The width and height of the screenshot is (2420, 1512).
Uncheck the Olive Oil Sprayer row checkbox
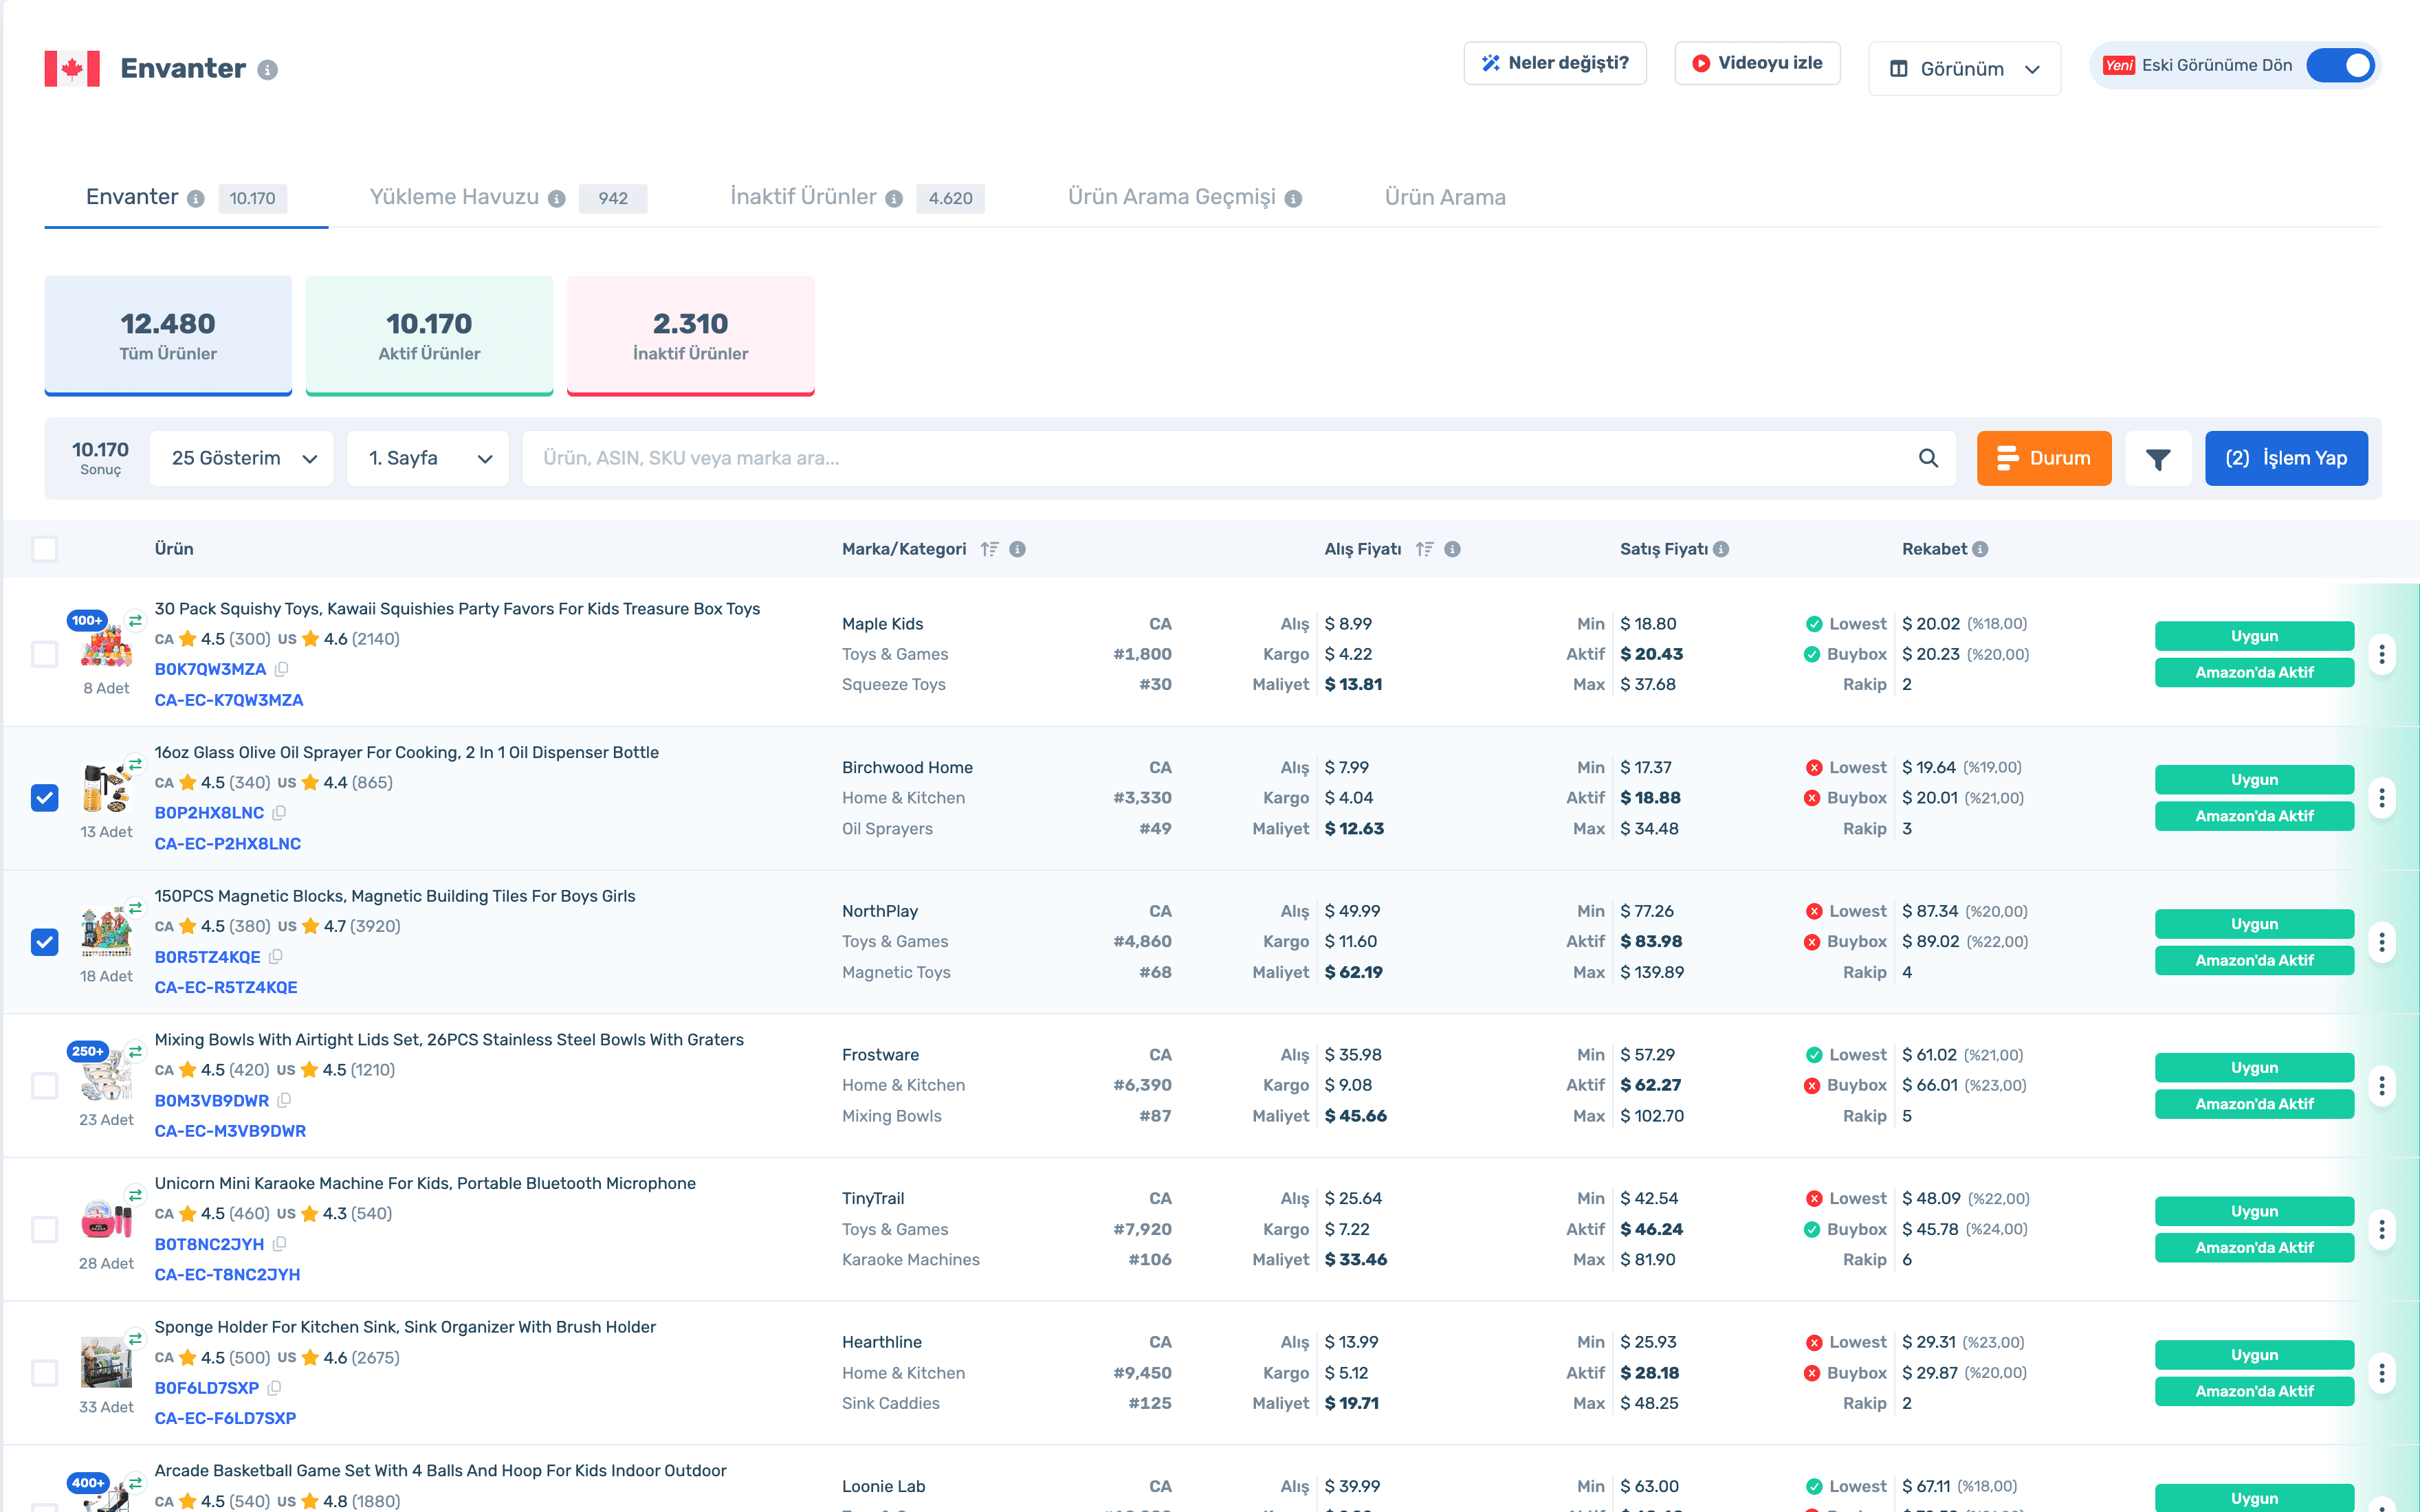pos(45,798)
